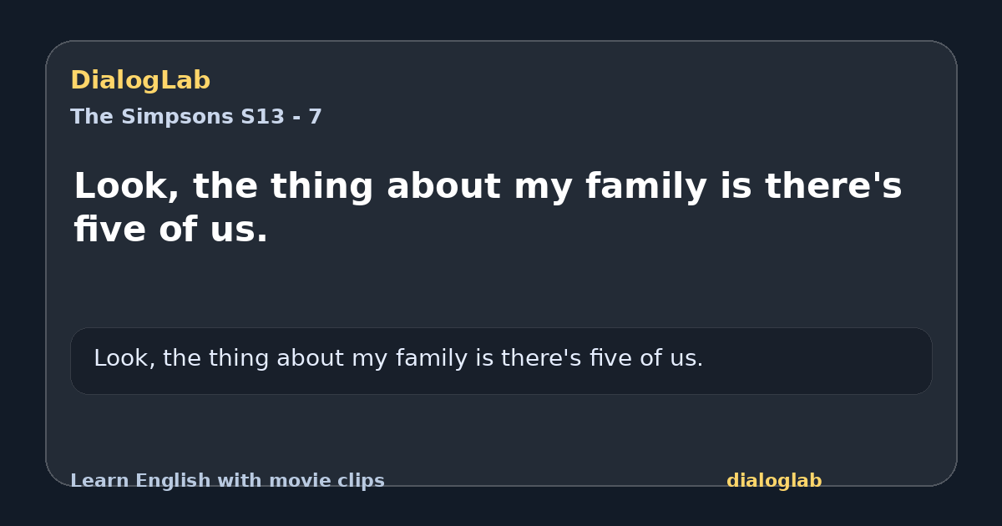Click the Learn English with movie clips tagline
1002x526 pixels.
click(227, 481)
